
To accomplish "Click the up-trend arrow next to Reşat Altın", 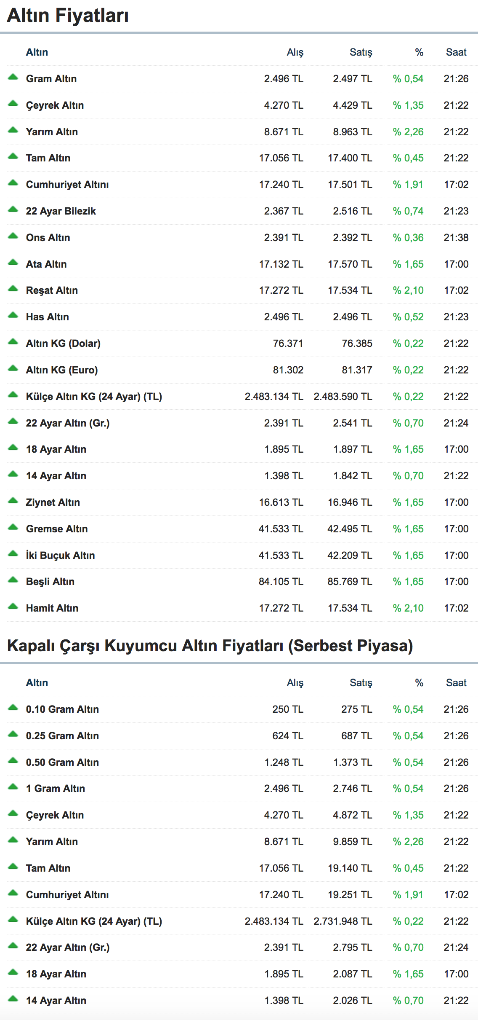I will click(x=13, y=289).
